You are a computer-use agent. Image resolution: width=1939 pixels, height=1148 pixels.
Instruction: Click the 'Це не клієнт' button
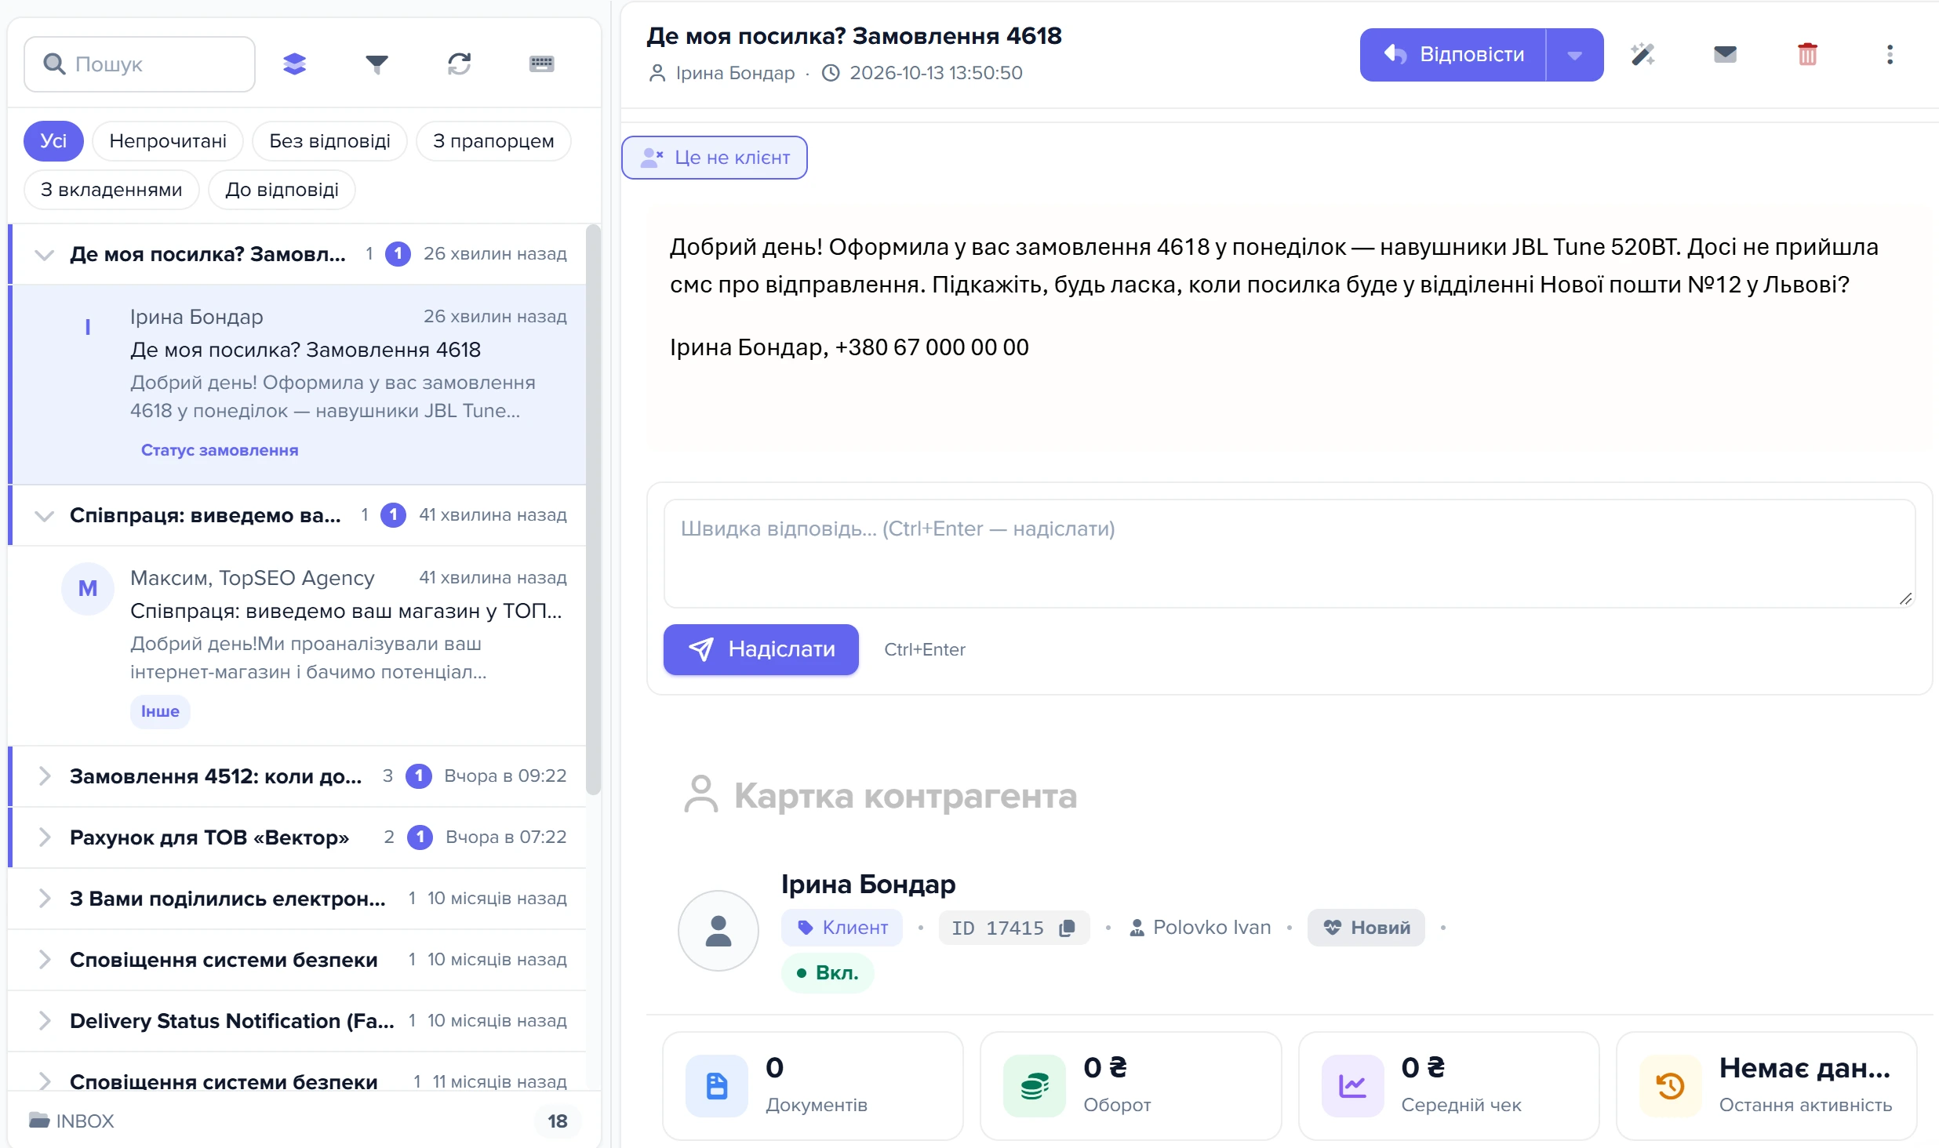pyautogui.click(x=715, y=158)
